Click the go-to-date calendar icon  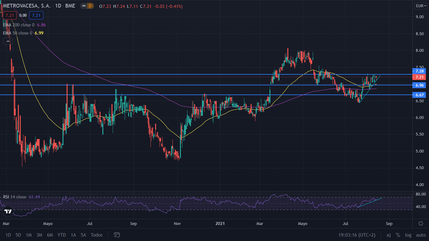117,235
